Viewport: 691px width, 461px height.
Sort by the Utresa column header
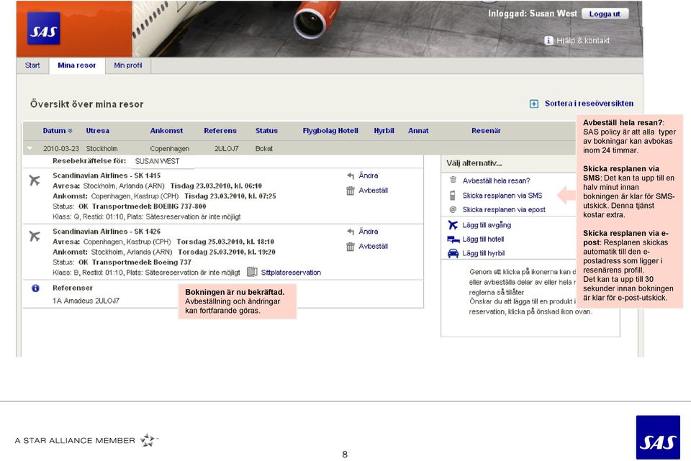point(97,131)
